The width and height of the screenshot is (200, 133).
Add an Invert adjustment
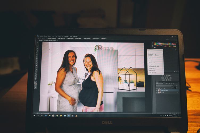163,80
